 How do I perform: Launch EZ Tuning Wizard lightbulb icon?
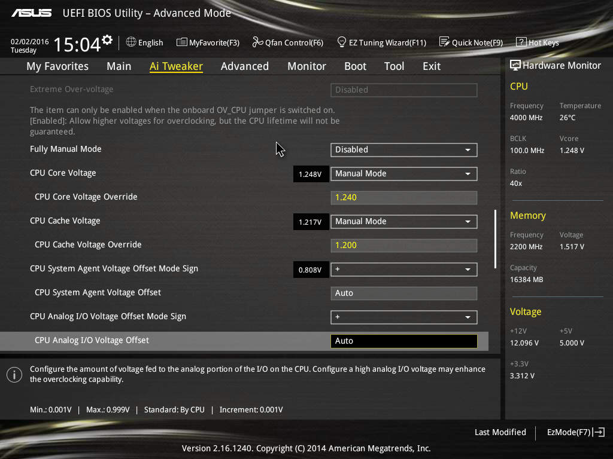tap(341, 42)
